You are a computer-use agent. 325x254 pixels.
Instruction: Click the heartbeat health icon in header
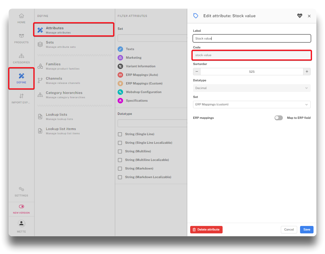[x=299, y=16]
